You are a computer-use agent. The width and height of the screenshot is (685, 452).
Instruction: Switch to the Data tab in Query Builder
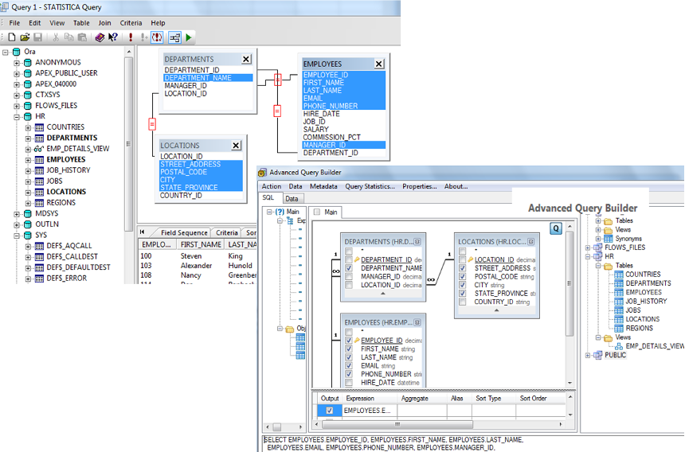pyautogui.click(x=292, y=198)
